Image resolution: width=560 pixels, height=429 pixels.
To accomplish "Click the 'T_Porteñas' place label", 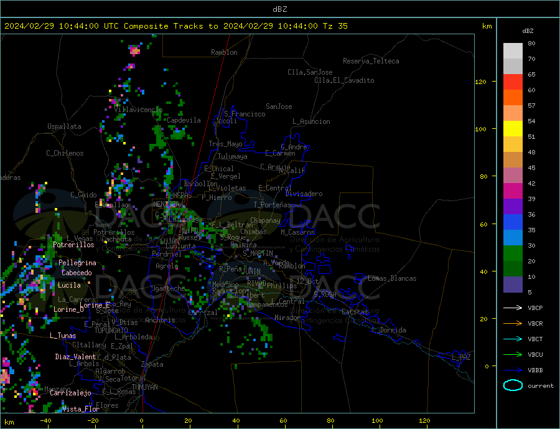I will click(272, 205).
